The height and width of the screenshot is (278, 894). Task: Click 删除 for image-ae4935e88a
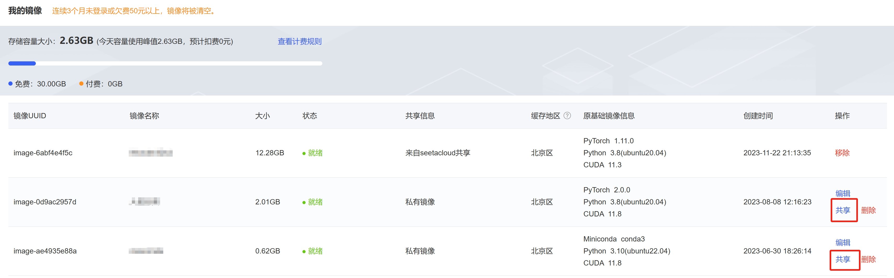[868, 259]
